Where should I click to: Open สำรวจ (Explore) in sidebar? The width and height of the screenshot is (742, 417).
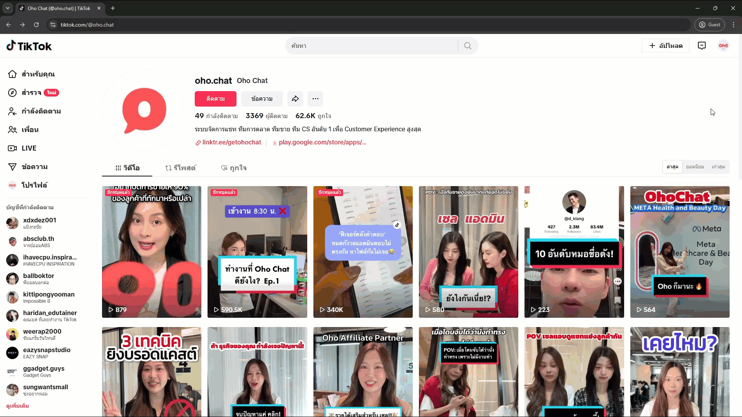(x=34, y=92)
